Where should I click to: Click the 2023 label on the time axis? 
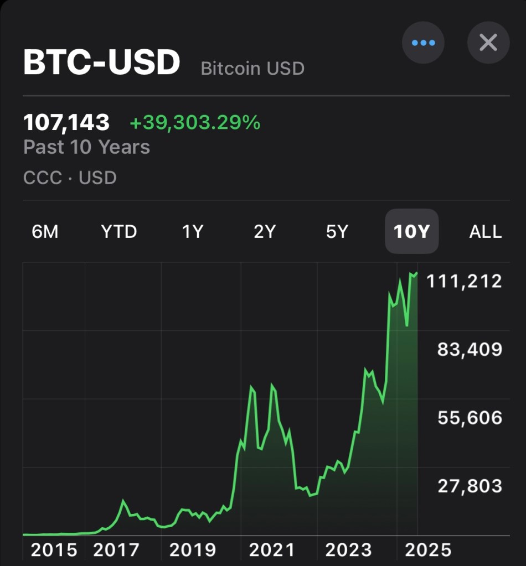pos(348,549)
